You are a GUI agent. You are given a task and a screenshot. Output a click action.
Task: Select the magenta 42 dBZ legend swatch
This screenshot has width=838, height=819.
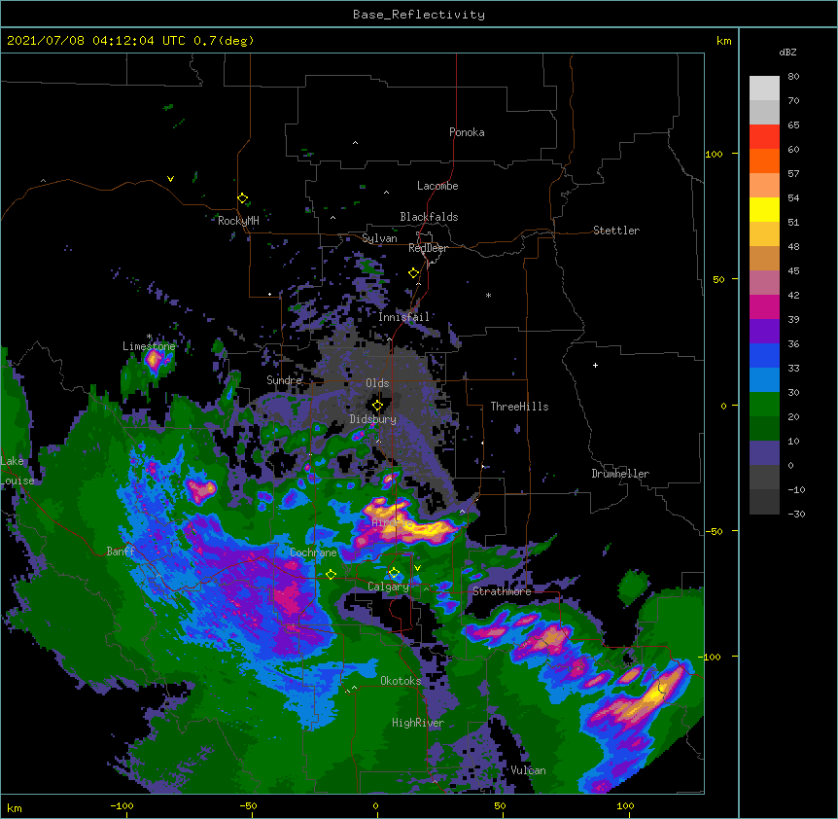coord(764,306)
